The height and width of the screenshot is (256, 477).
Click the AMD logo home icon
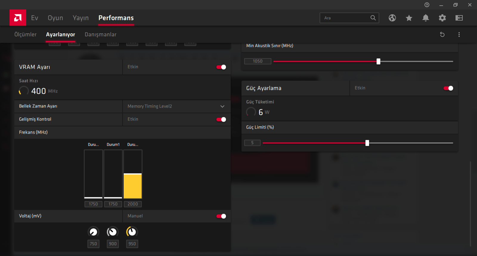click(x=18, y=18)
